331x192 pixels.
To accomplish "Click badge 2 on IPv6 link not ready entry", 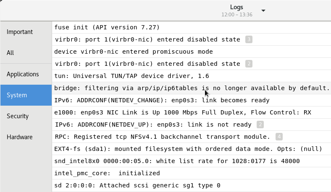I will pos(260,125).
